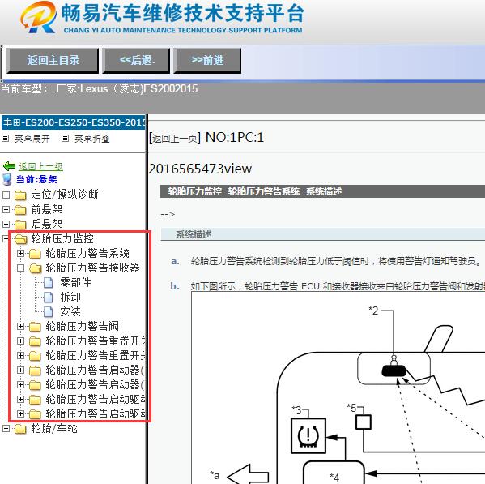Click the 零部件 document icon
Screen dimensions: 485x484
coord(49,283)
